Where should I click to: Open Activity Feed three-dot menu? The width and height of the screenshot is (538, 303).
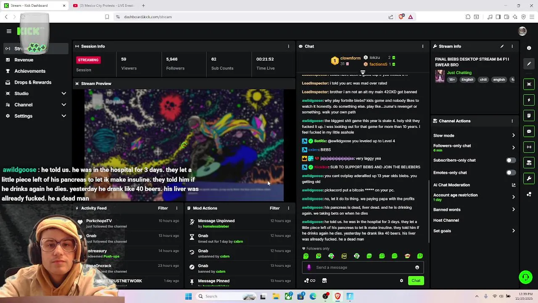coord(177,208)
